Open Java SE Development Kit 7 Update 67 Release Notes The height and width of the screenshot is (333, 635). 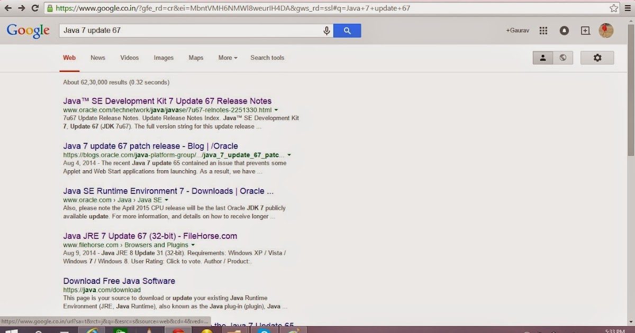167,101
